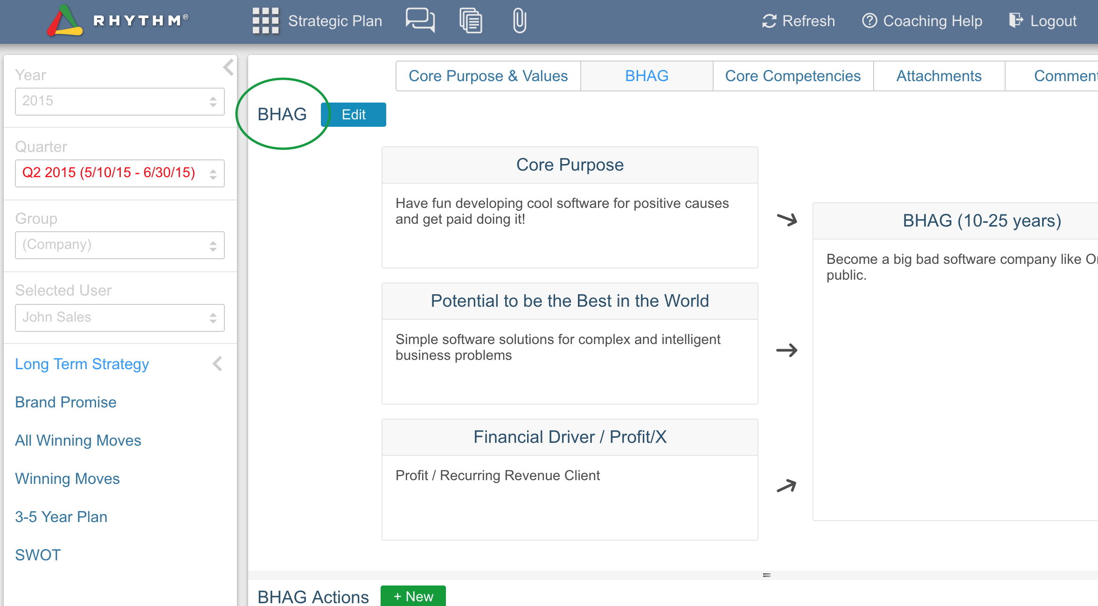
Task: Click the 'Have fun developing cool software' text
Action: coord(562,211)
